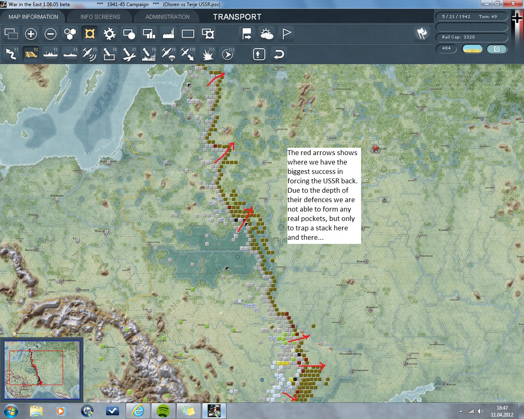Image resolution: width=524 pixels, height=419 pixels.
Task: Click the rectangle with bar chart icon
Action: (149, 34)
